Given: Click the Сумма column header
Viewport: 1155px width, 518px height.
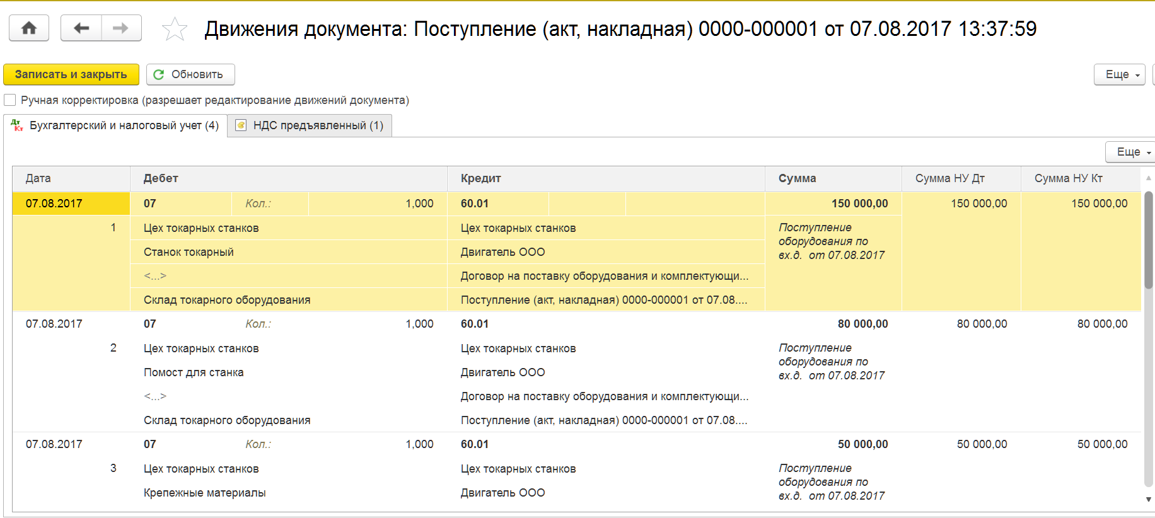Looking at the screenshot, I should coord(833,178).
